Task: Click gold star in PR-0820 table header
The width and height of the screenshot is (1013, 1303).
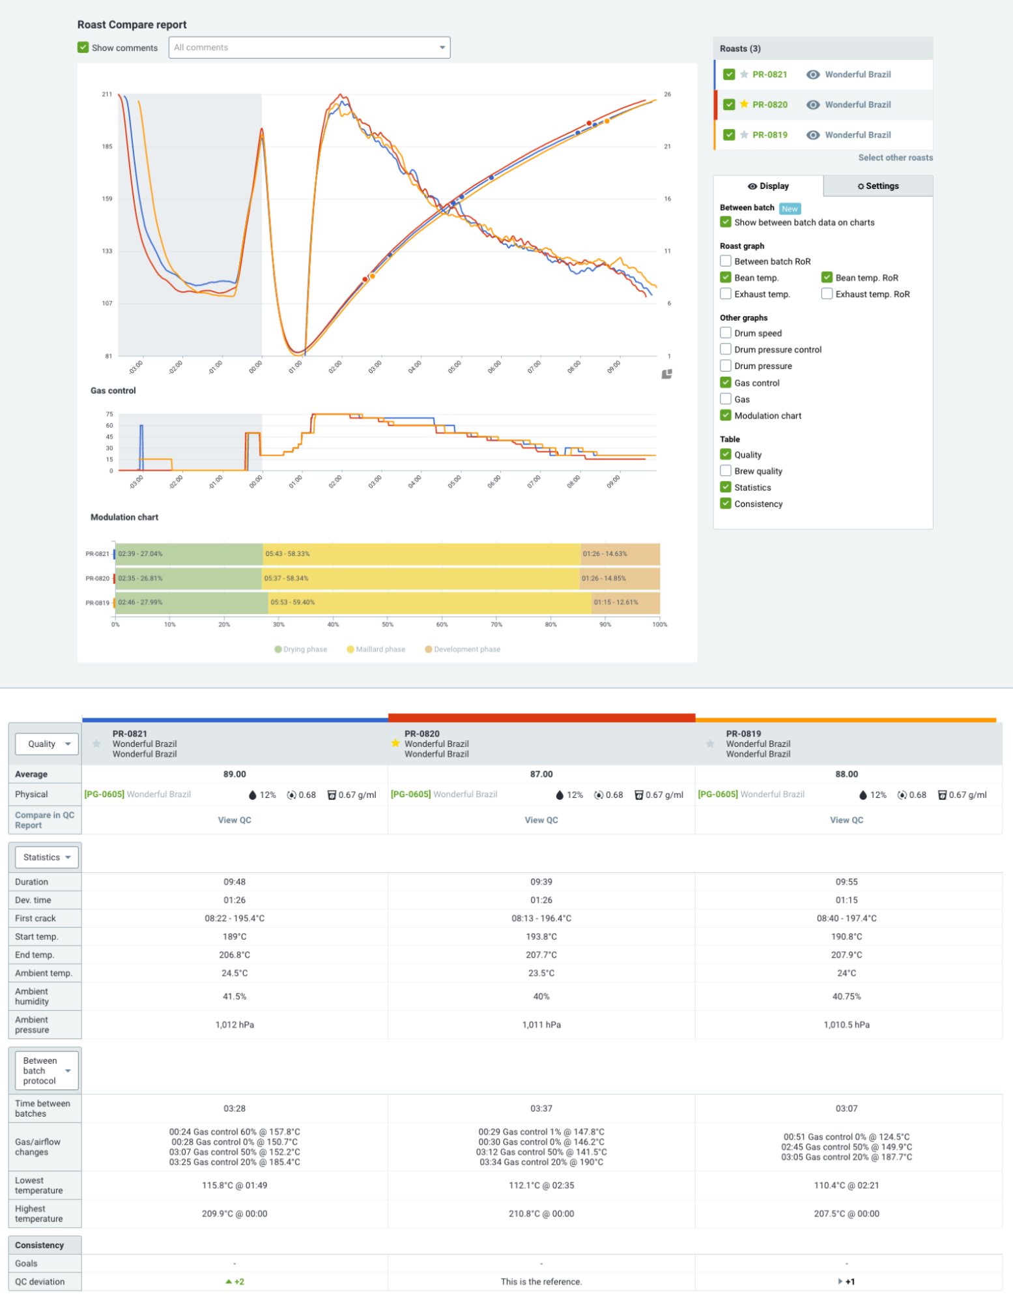Action: pyautogui.click(x=395, y=743)
